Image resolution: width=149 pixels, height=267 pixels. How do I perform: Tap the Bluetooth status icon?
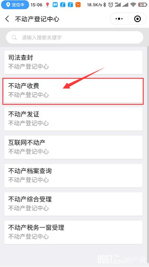[105, 5]
